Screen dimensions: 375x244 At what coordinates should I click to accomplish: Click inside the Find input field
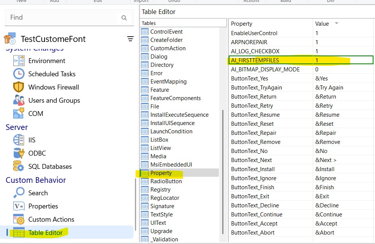57,17
